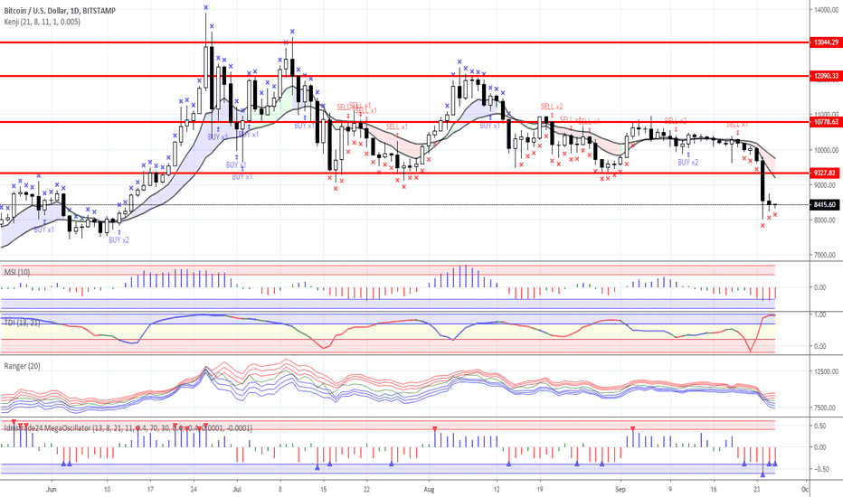843x497 pixels.
Task: Click the 13044.29 red price label
Action: pos(826,42)
